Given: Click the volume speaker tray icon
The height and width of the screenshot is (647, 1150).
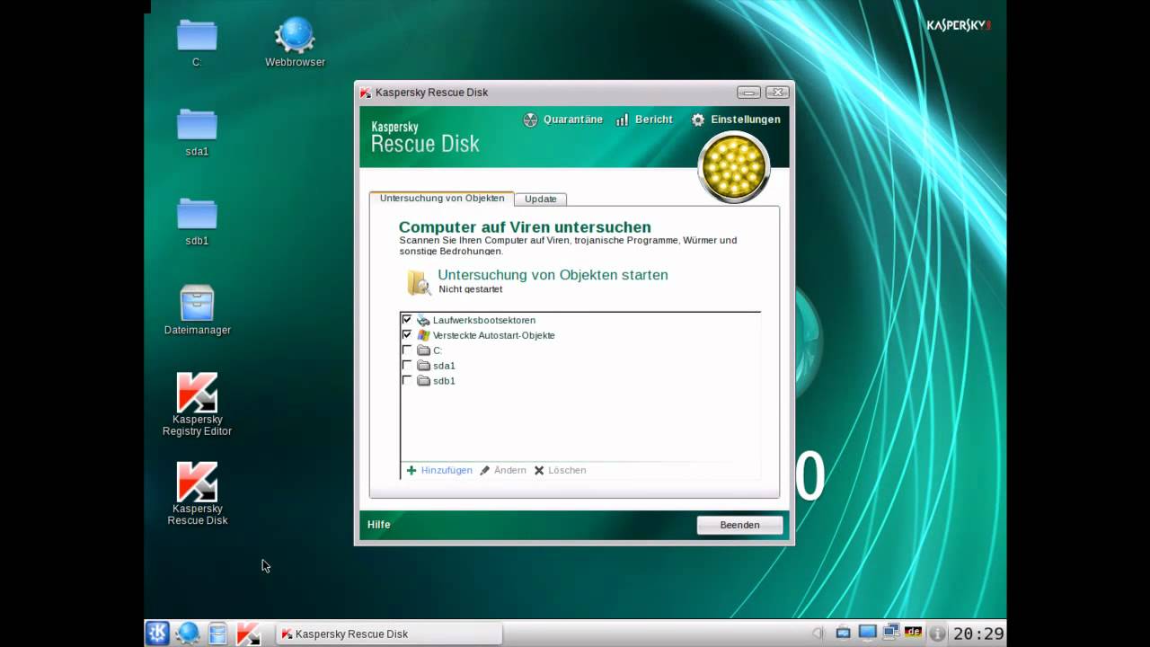Looking at the screenshot, I should pos(818,634).
